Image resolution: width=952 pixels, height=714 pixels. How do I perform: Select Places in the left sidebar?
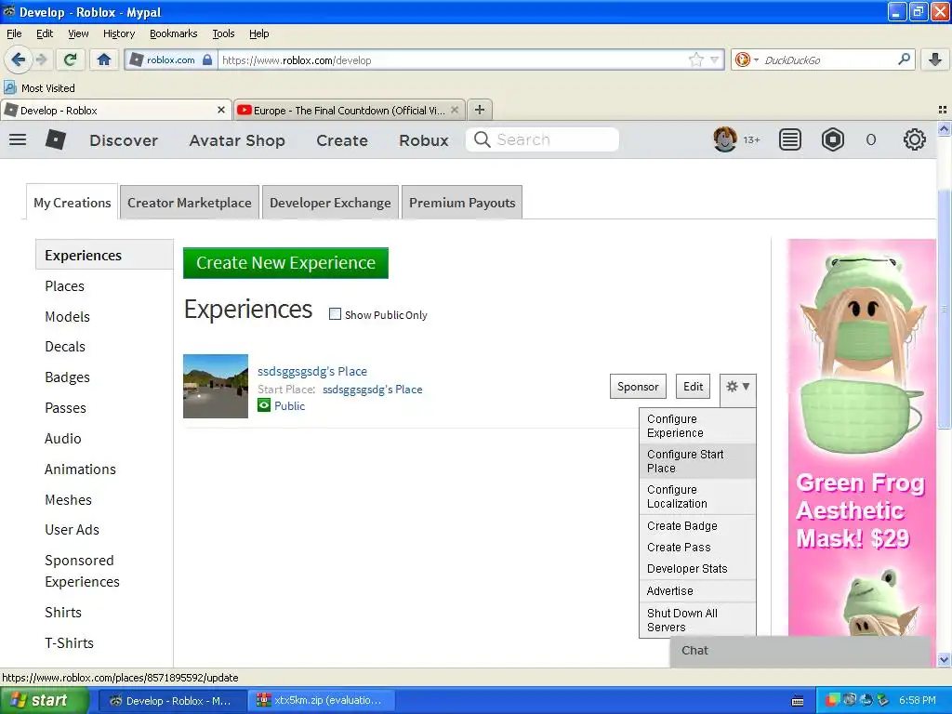point(64,286)
